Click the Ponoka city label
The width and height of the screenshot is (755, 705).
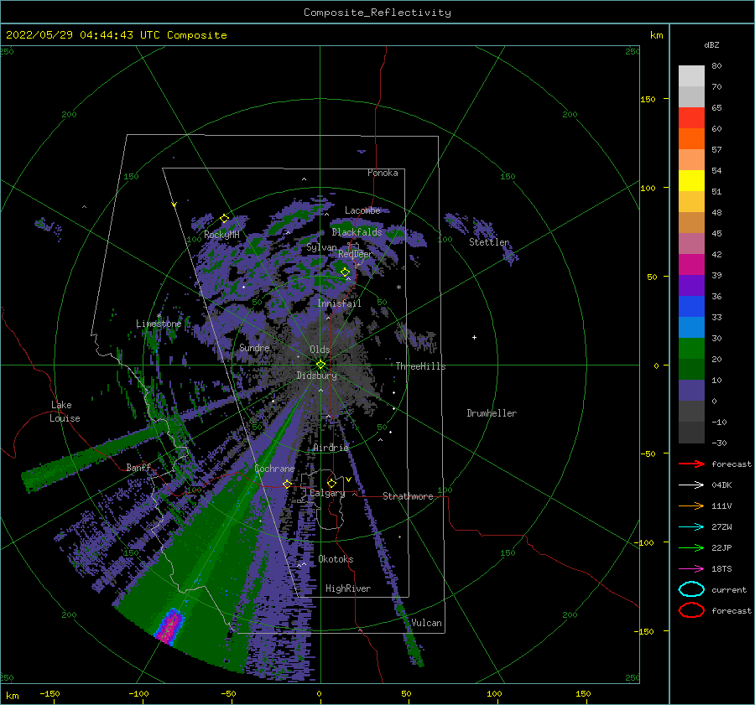[x=383, y=173]
